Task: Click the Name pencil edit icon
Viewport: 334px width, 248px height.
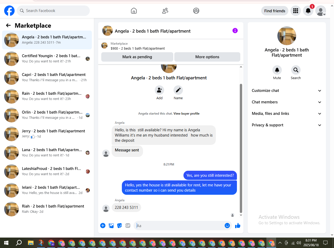Action: [x=178, y=90]
